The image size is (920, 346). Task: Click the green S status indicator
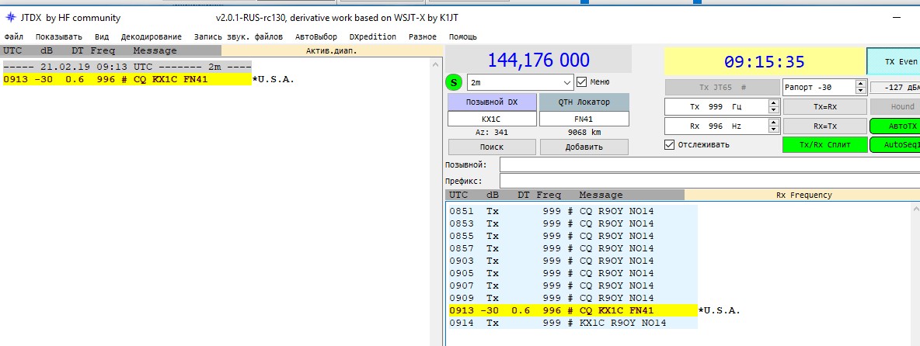tap(454, 82)
